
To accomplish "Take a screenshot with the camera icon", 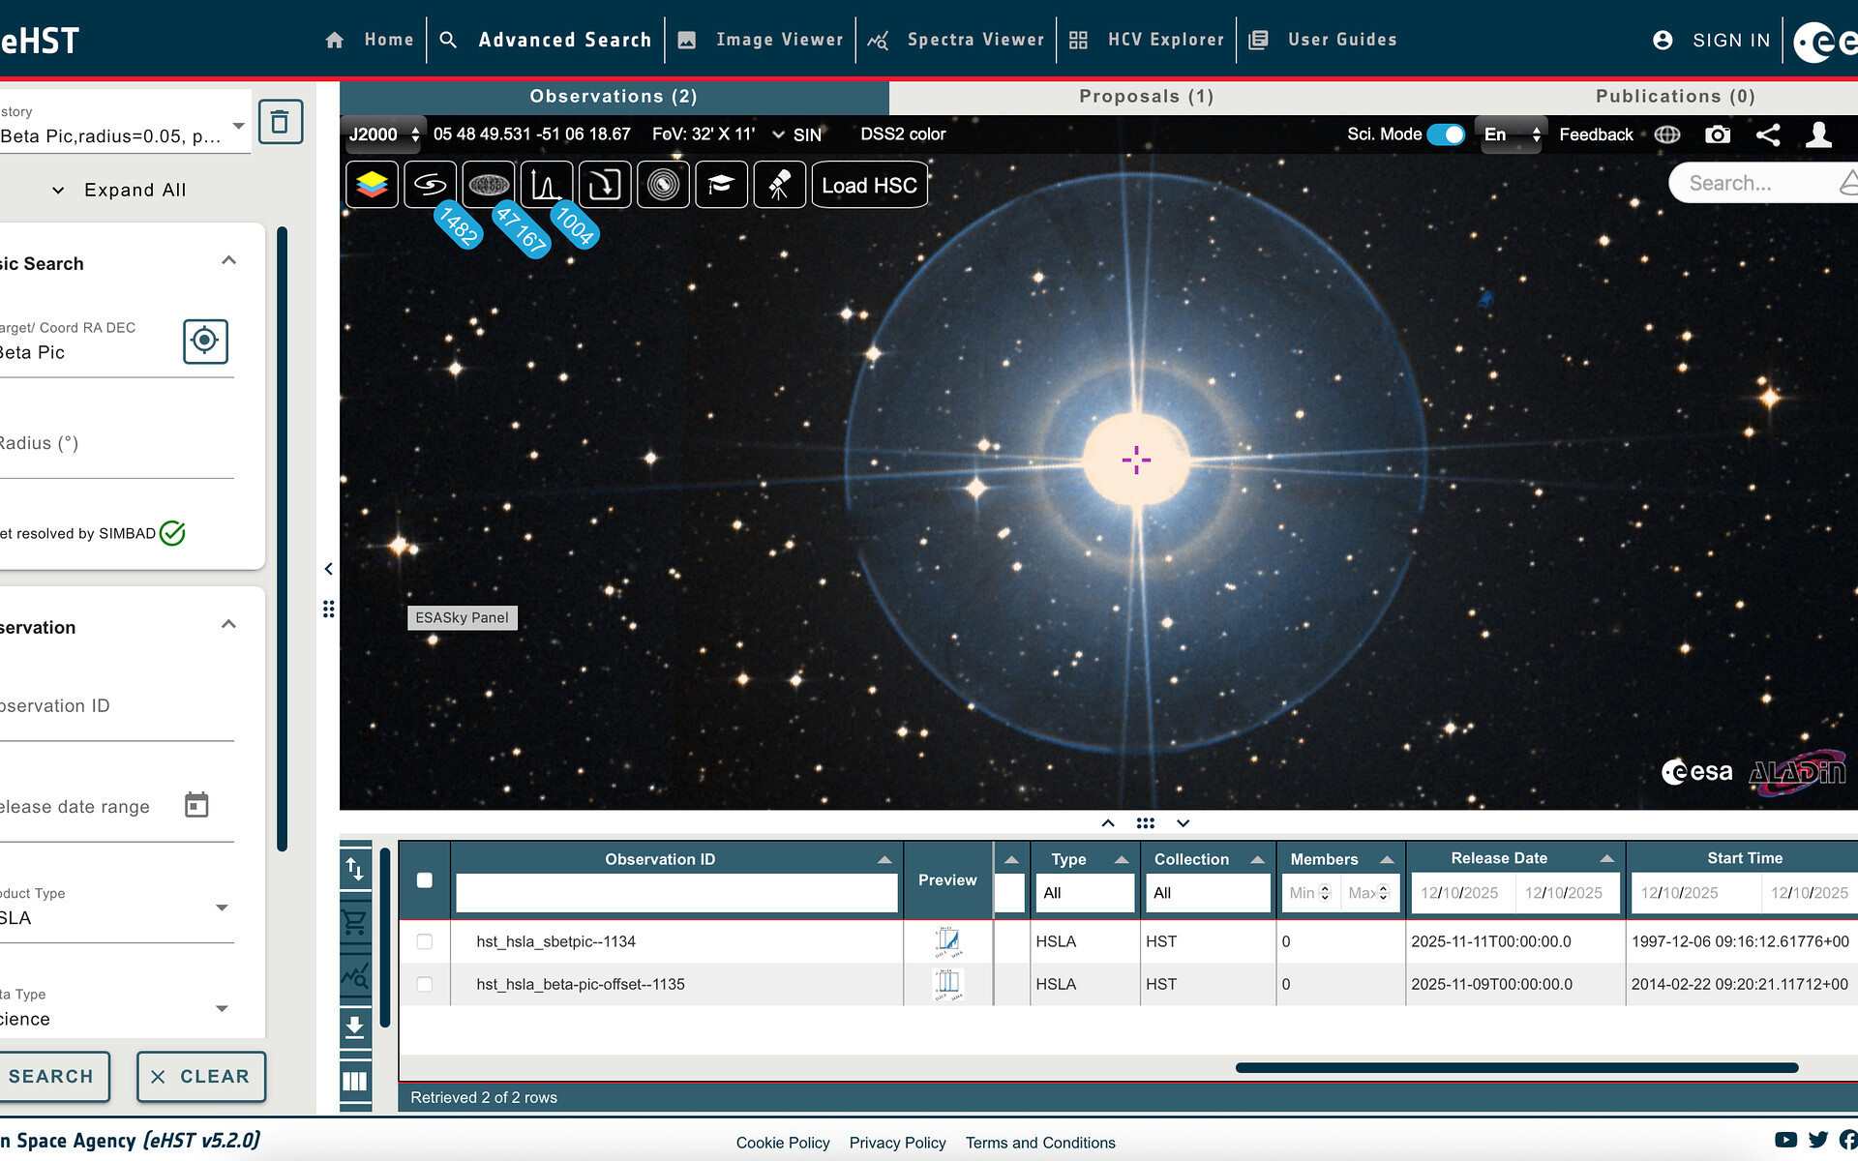I will (1718, 134).
